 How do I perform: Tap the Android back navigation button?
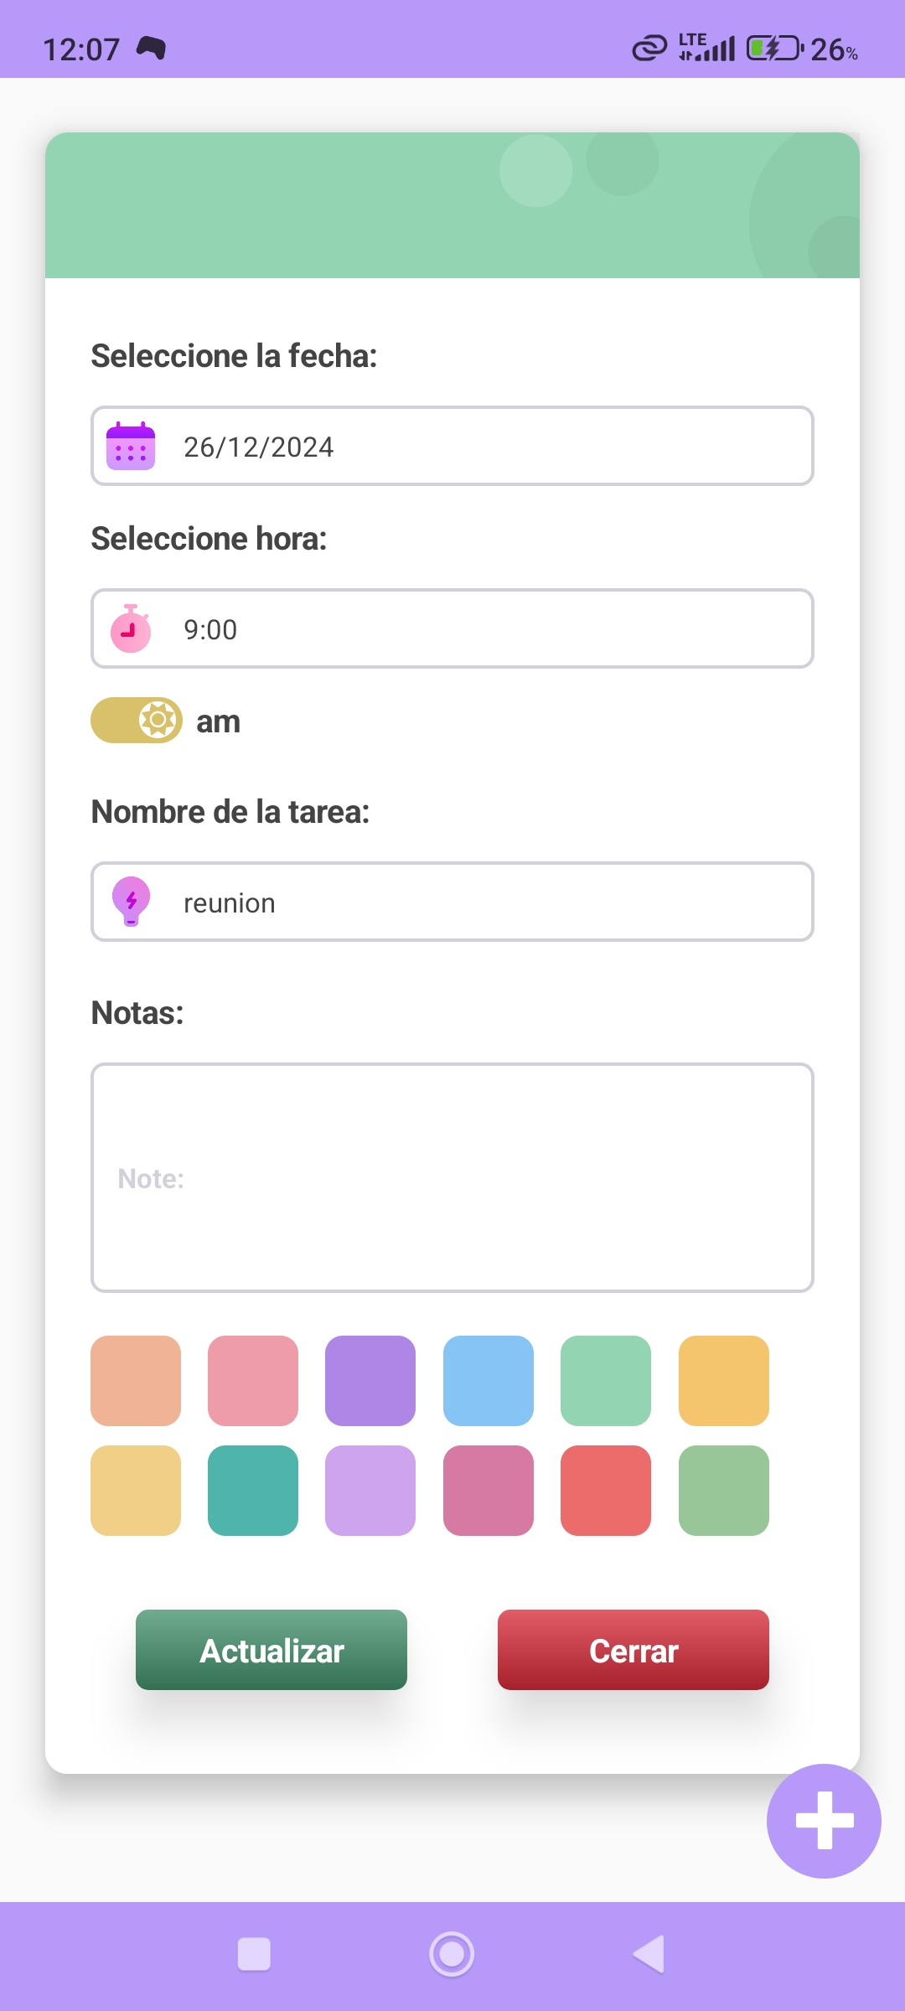click(x=649, y=1952)
